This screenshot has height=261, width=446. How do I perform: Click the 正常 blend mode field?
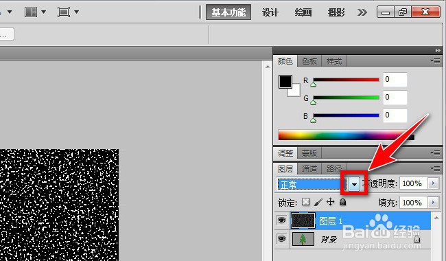tap(312, 185)
